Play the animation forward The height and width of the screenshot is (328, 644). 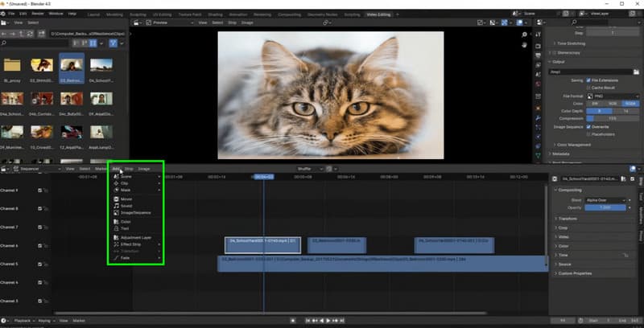tap(328, 321)
